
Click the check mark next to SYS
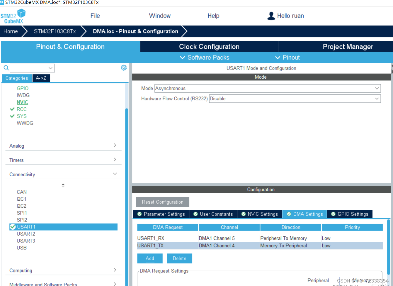click(12, 116)
